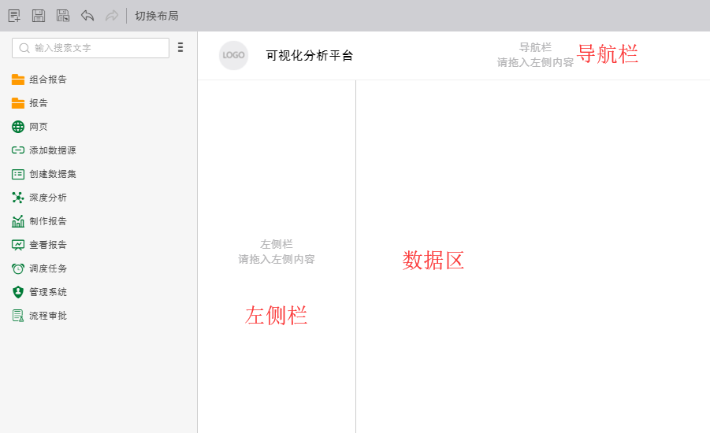Undo the last action
The height and width of the screenshot is (433, 710).
(87, 16)
